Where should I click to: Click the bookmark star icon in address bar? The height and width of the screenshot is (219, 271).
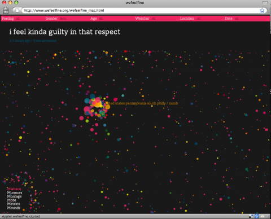(x=262, y=10)
